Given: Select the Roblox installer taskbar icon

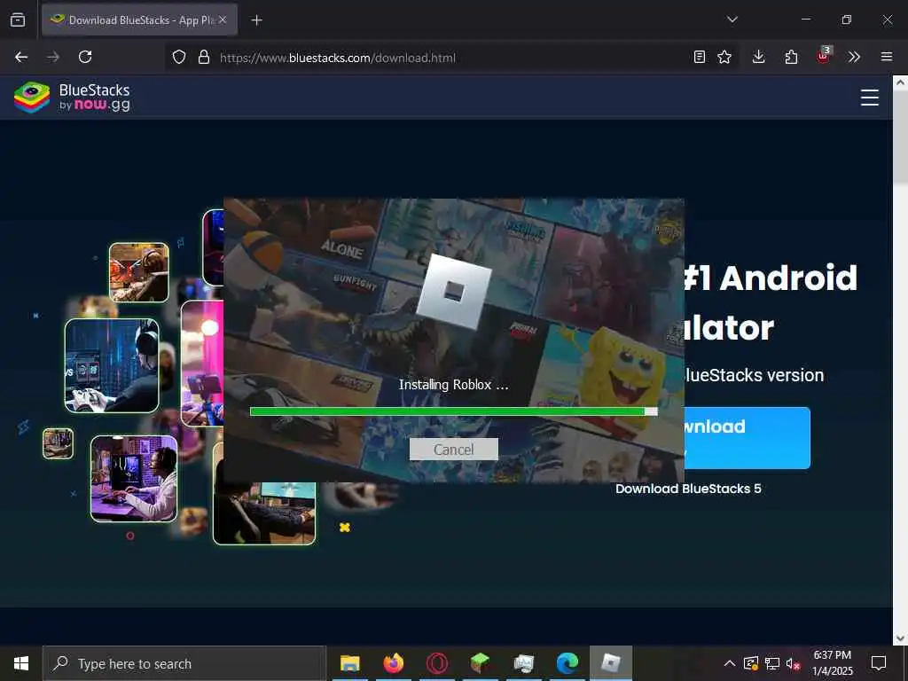Looking at the screenshot, I should coord(611,663).
